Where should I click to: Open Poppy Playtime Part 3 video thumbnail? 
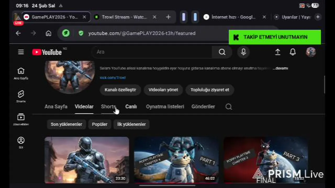coord(266,160)
